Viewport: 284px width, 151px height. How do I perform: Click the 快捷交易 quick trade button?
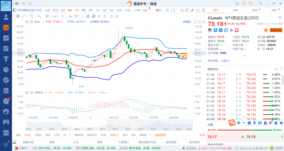[276, 30]
